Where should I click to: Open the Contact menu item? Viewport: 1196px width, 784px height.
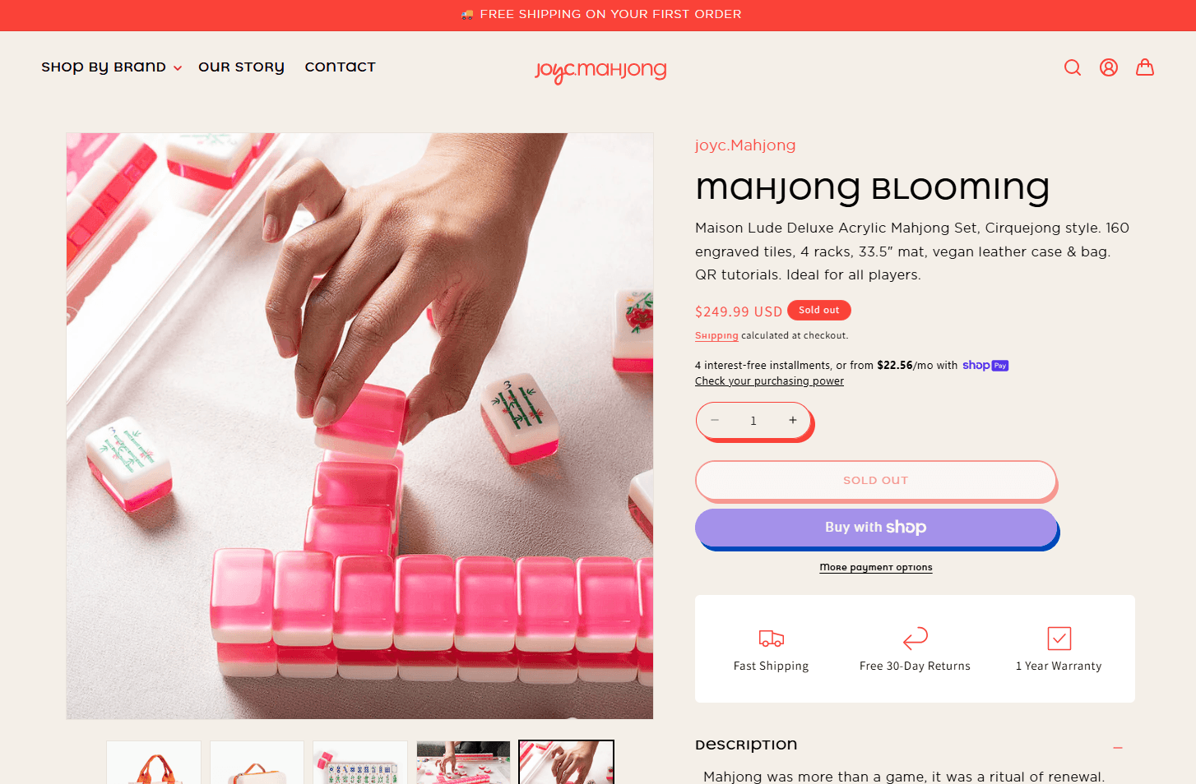(x=340, y=67)
